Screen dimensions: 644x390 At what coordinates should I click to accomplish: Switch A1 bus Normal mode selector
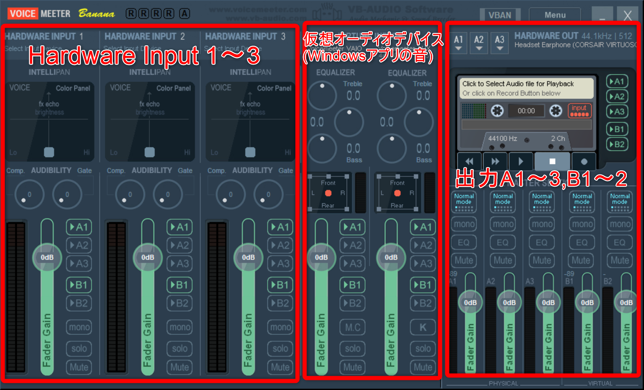tap(464, 202)
